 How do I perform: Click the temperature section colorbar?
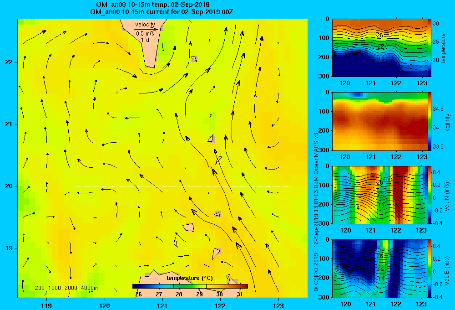pyautogui.click(x=430, y=48)
